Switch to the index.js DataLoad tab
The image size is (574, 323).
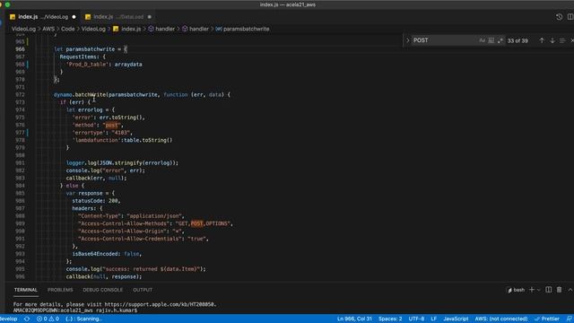click(x=117, y=17)
